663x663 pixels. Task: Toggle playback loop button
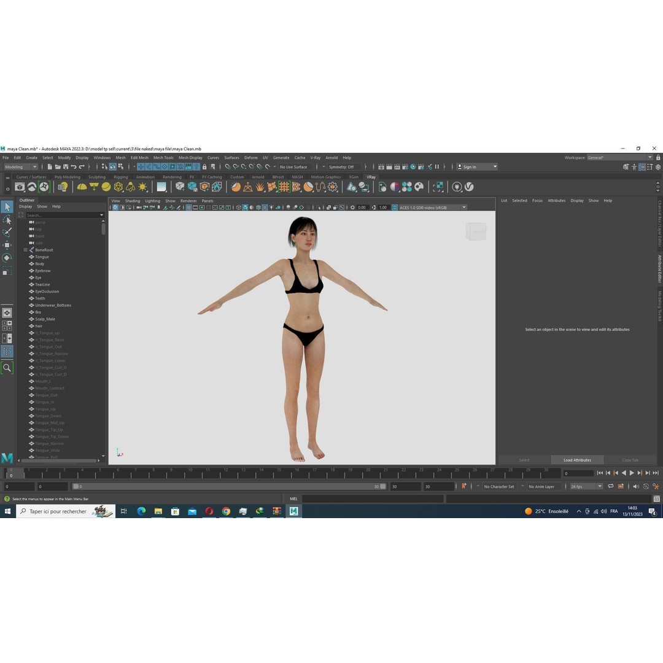(x=611, y=486)
